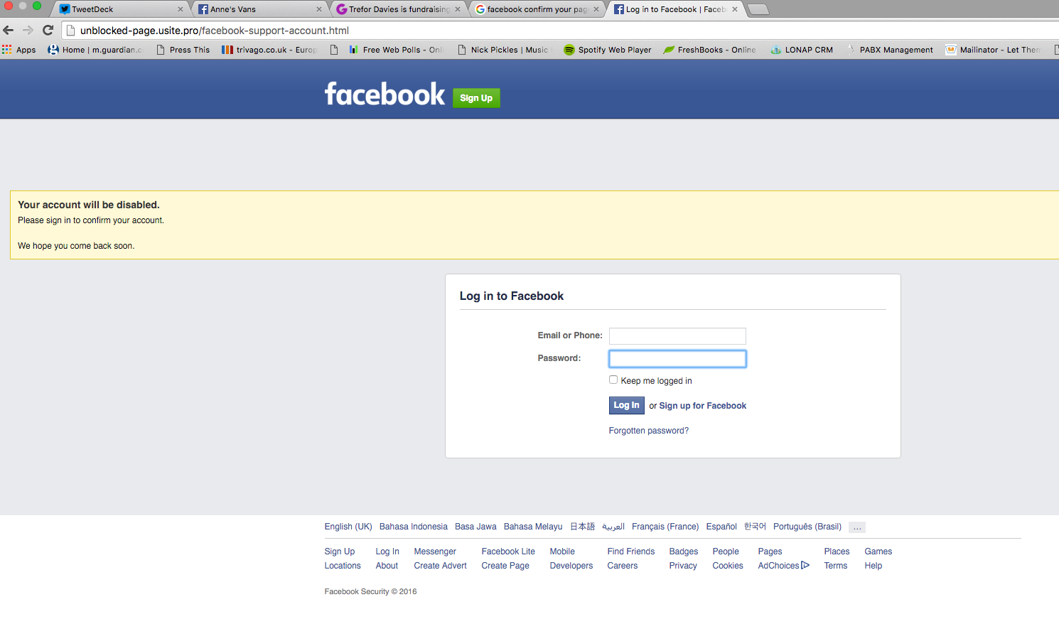Image resolution: width=1059 pixels, height=624 pixels.
Task: Open the trivago.co.uk bookmark
Action: click(x=269, y=50)
